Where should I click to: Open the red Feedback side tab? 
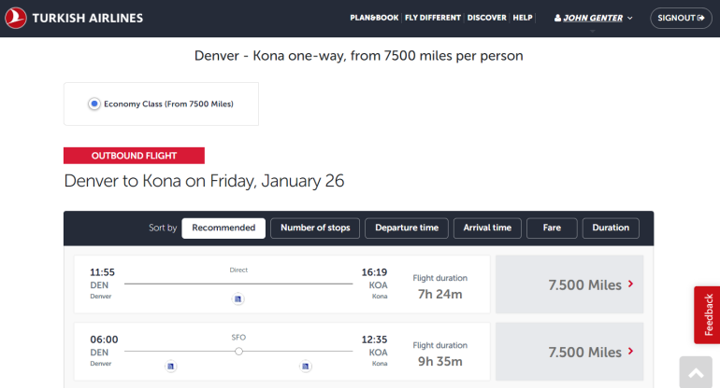click(707, 314)
